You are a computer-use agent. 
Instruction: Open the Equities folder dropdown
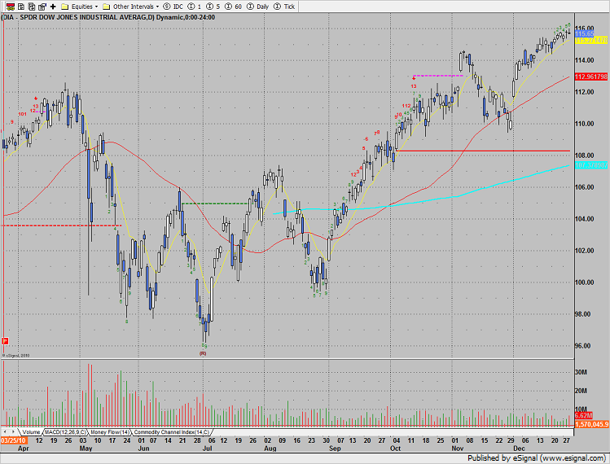click(x=80, y=7)
